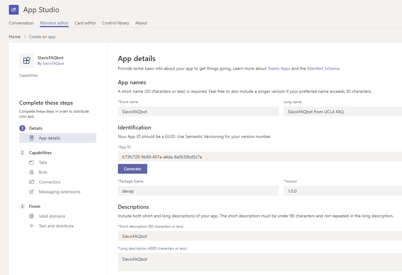Open the Teams Apps link

click(x=279, y=68)
